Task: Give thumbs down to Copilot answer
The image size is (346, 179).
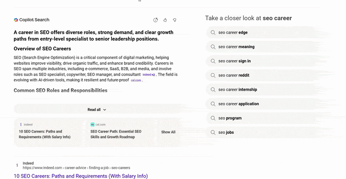Action: pos(175,20)
